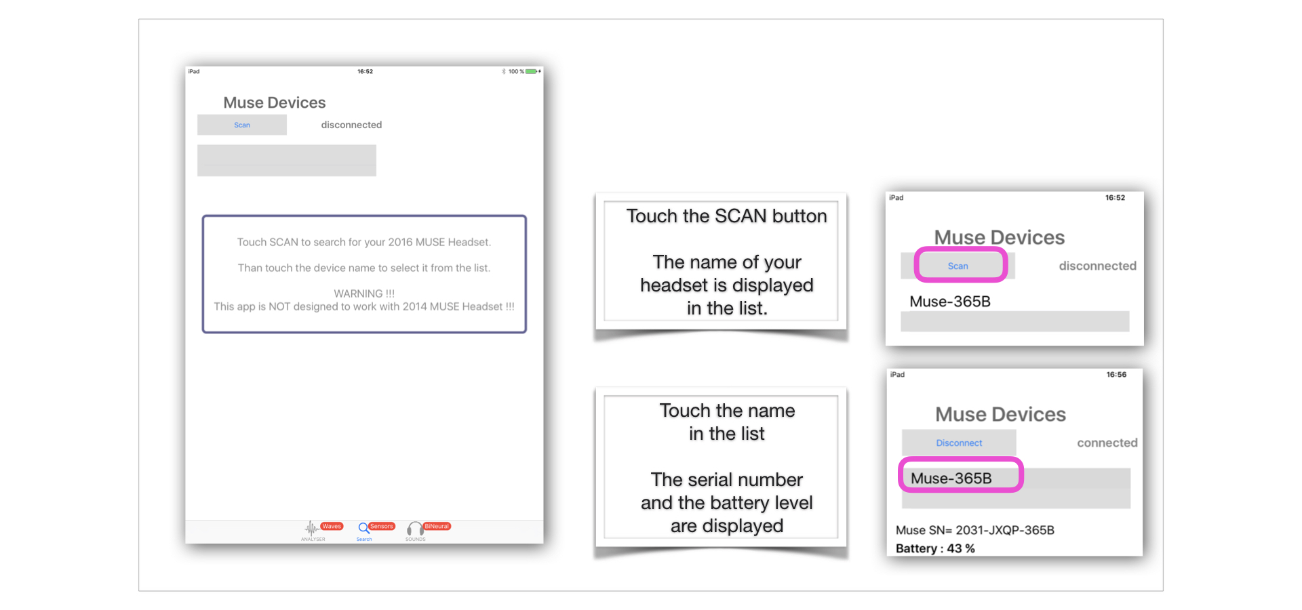This screenshot has height=610, width=1302.
Task: Click the "100 %" battery percentage
Action: (516, 71)
